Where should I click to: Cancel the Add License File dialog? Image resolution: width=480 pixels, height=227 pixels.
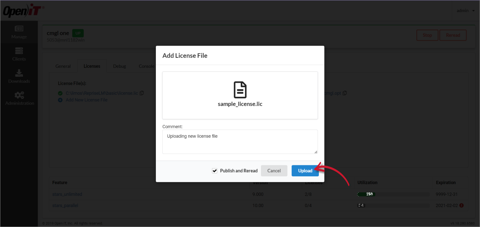point(274,171)
